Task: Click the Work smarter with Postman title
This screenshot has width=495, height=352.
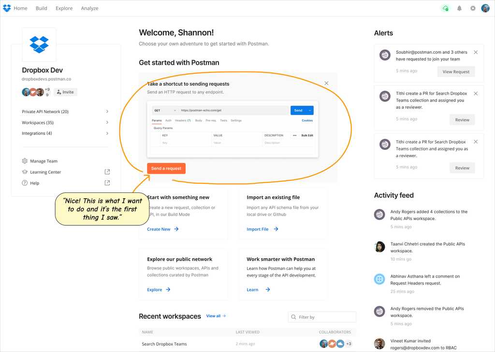Action: [x=281, y=259]
